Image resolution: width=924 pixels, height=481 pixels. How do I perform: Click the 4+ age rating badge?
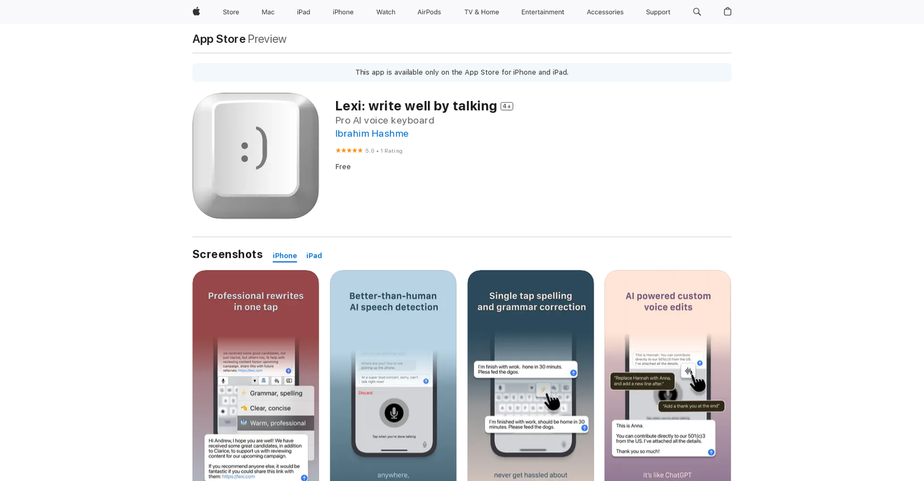click(506, 106)
